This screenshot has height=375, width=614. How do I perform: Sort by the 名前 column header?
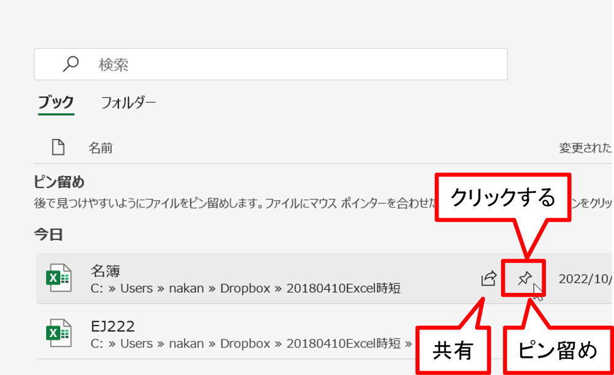(x=101, y=148)
